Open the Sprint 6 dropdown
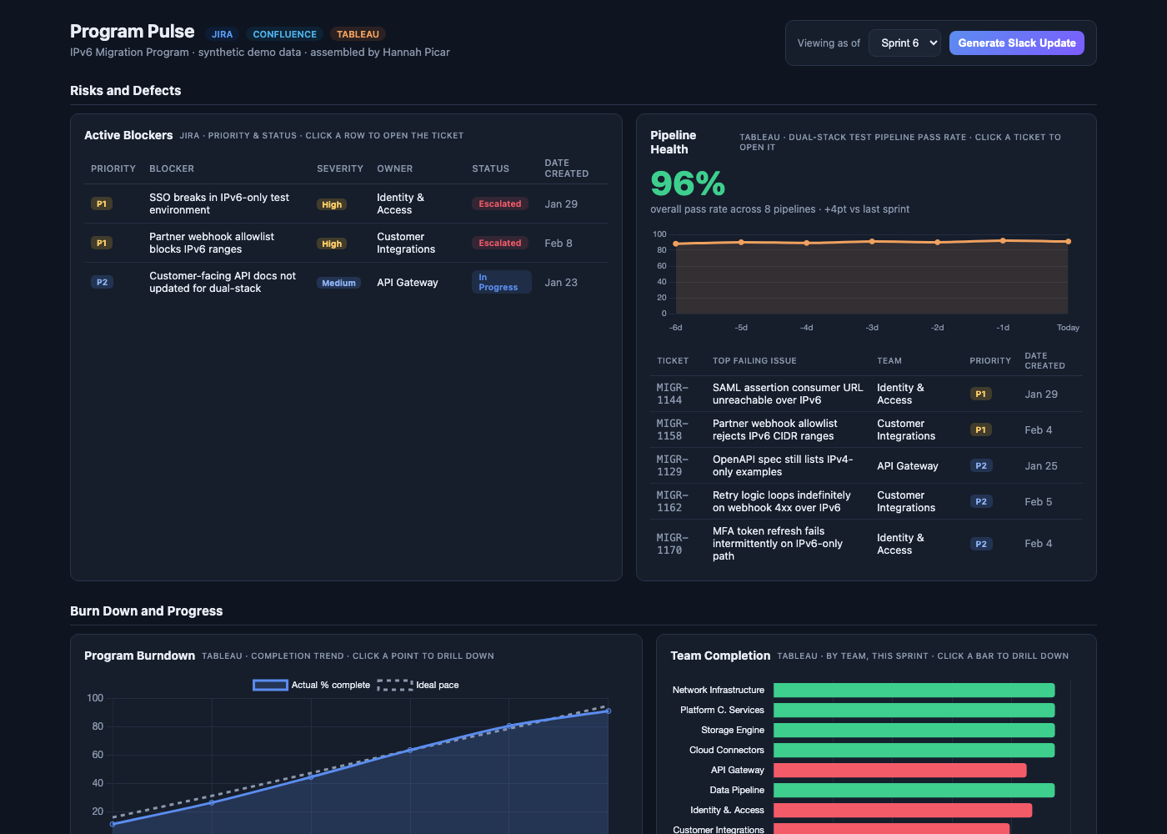Viewport: 1167px width, 834px height. [x=904, y=43]
